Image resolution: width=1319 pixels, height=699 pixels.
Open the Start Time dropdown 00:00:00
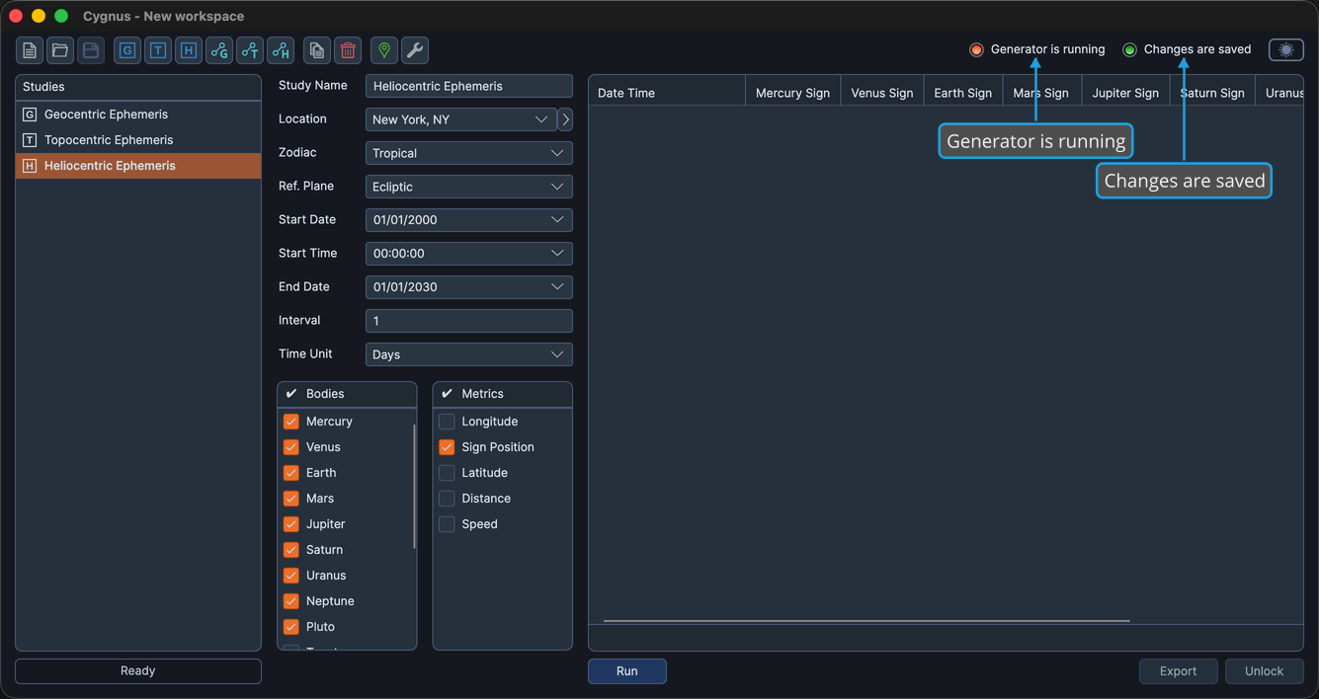469,254
